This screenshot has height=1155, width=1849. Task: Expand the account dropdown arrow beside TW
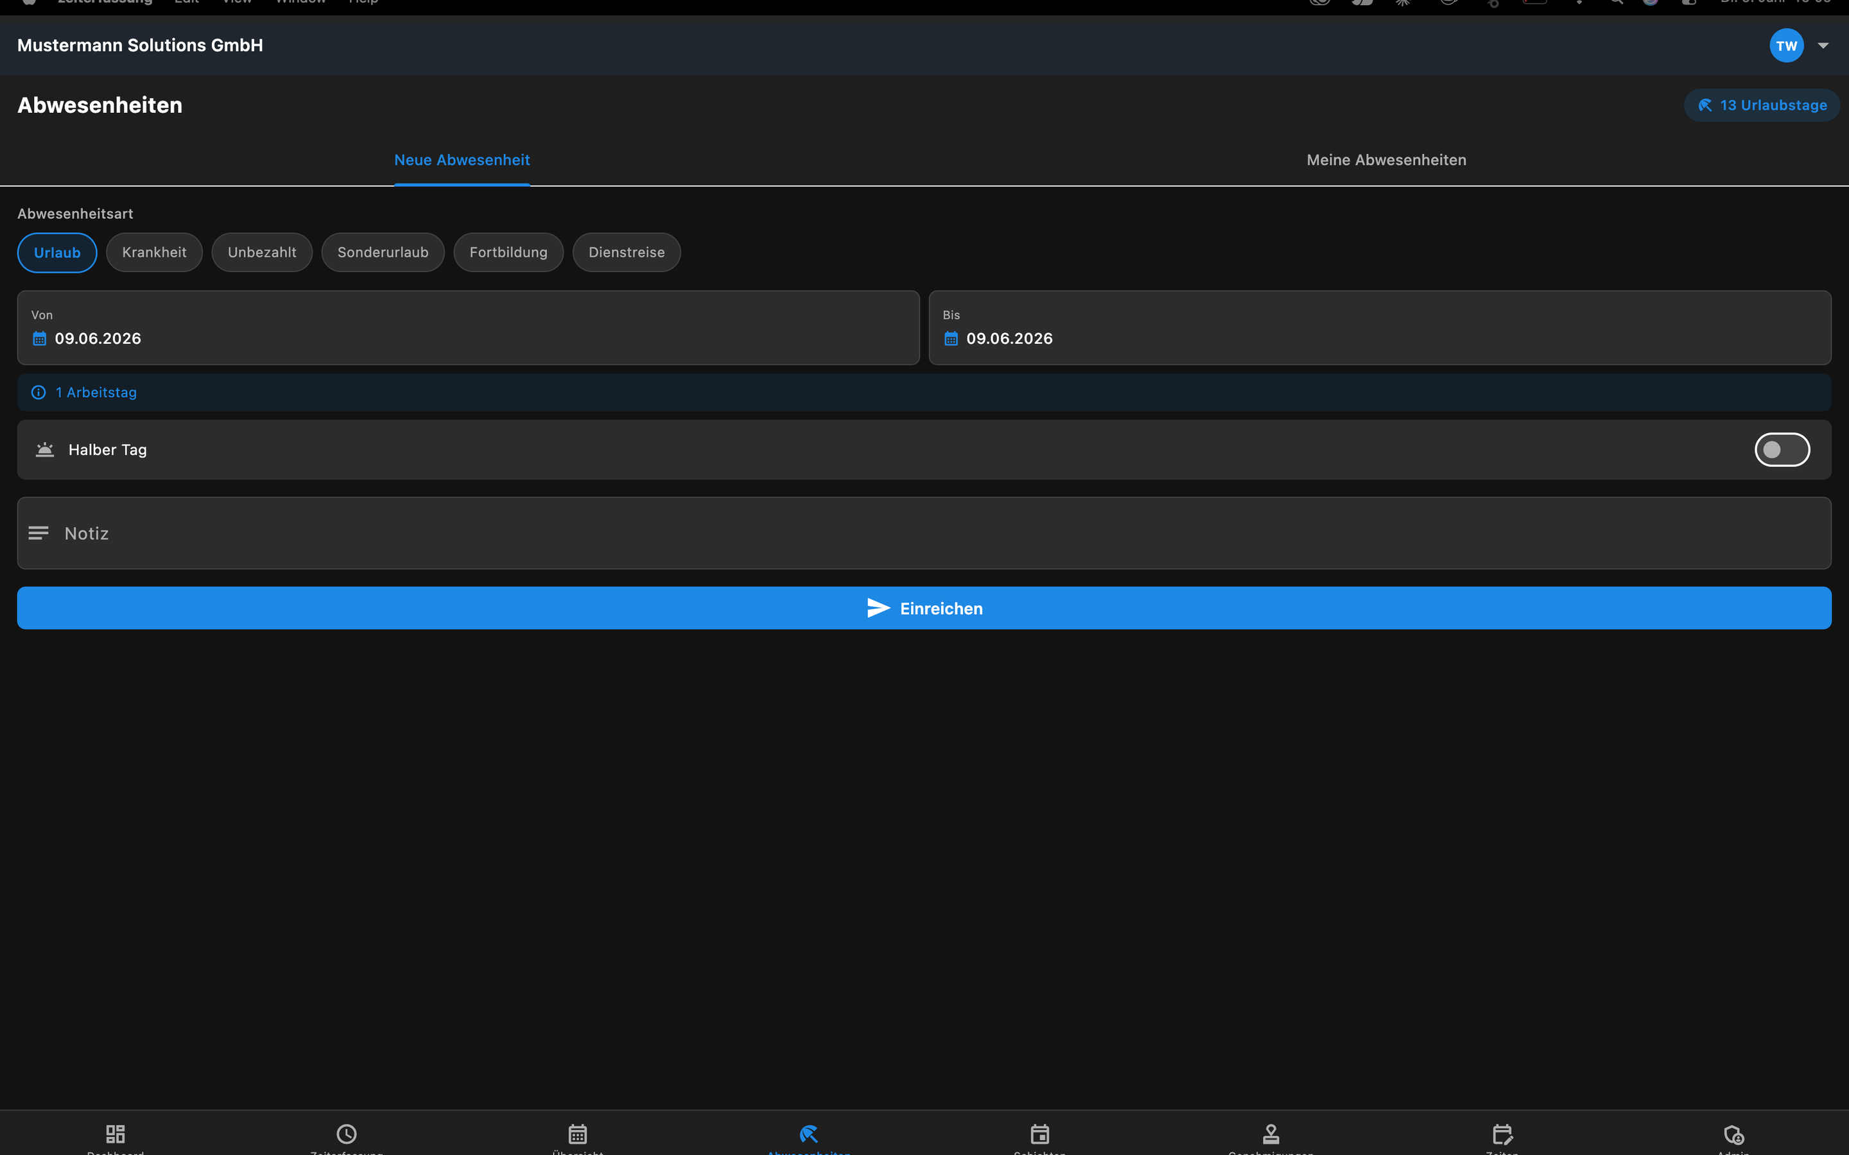coord(1823,46)
